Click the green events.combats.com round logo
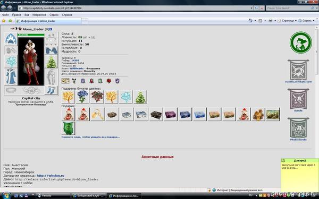Image resolution: width=319 pixels, height=199 pixels. tap(300, 42)
